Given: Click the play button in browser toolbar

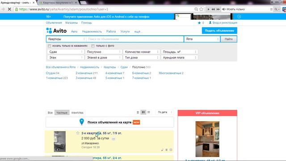Looking at the screenshot, I should tap(208, 9).
